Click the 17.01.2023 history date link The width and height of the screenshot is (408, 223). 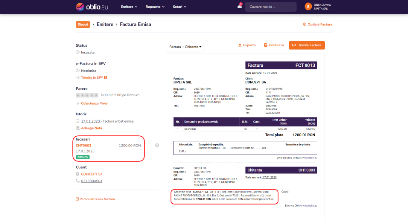pyautogui.click(x=90, y=121)
